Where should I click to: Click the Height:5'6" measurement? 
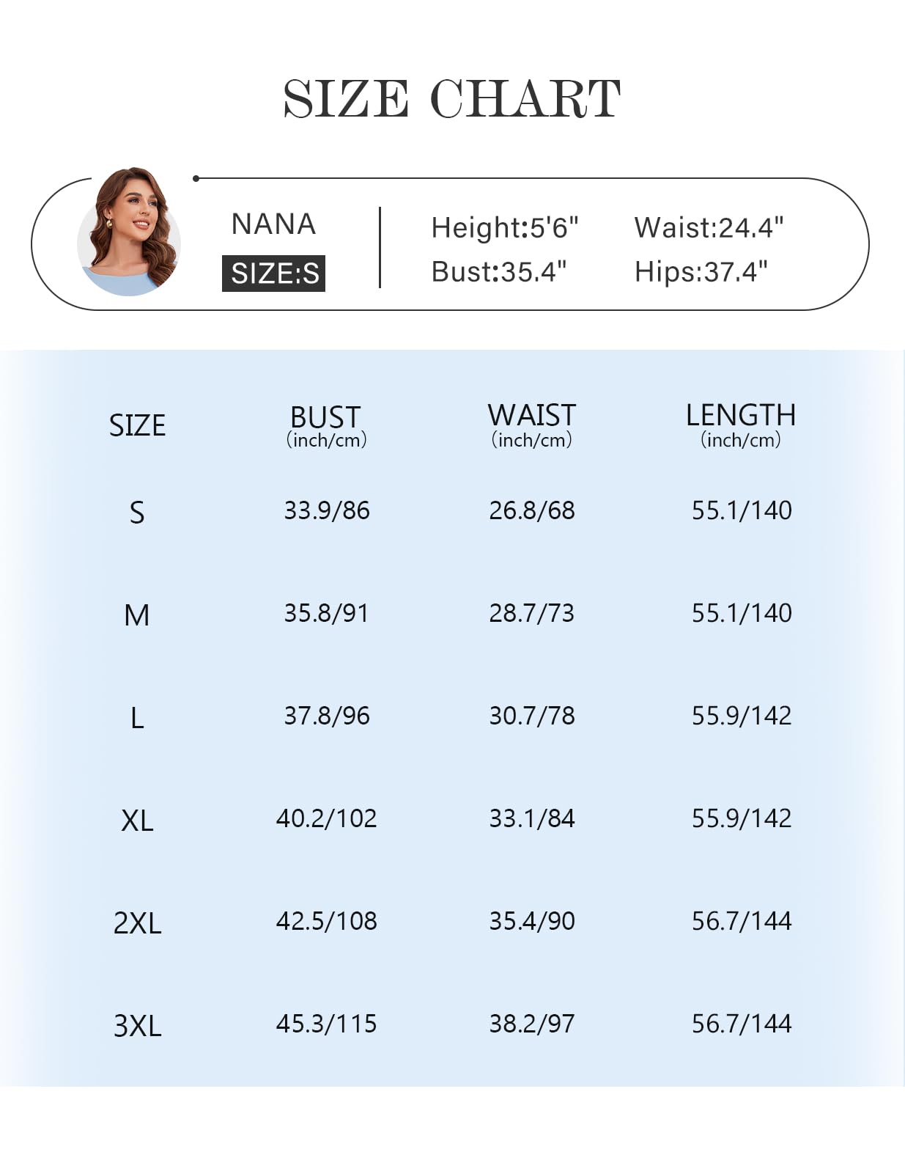click(x=505, y=228)
